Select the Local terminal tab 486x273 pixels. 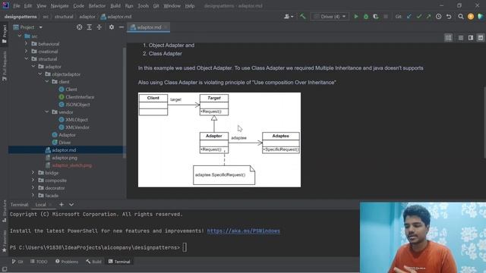pos(40,205)
